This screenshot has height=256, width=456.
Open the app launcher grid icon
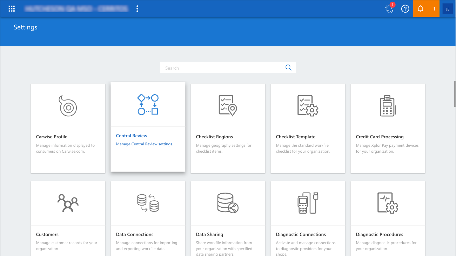click(12, 9)
